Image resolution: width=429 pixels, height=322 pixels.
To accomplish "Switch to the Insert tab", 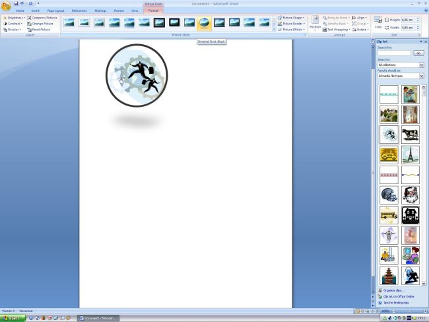I will click(35, 11).
